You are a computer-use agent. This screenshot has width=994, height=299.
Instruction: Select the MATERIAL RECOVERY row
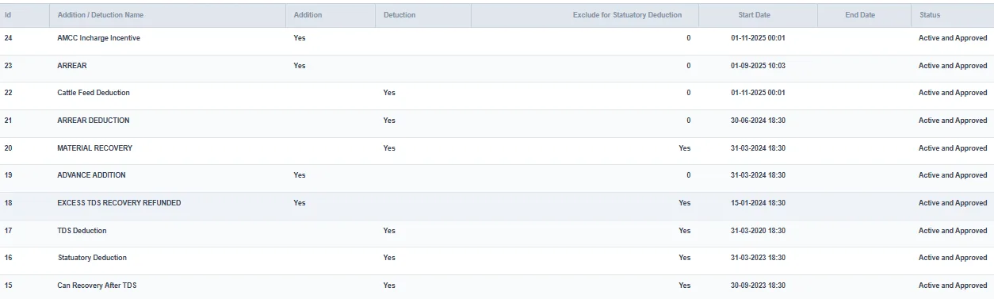[497, 148]
